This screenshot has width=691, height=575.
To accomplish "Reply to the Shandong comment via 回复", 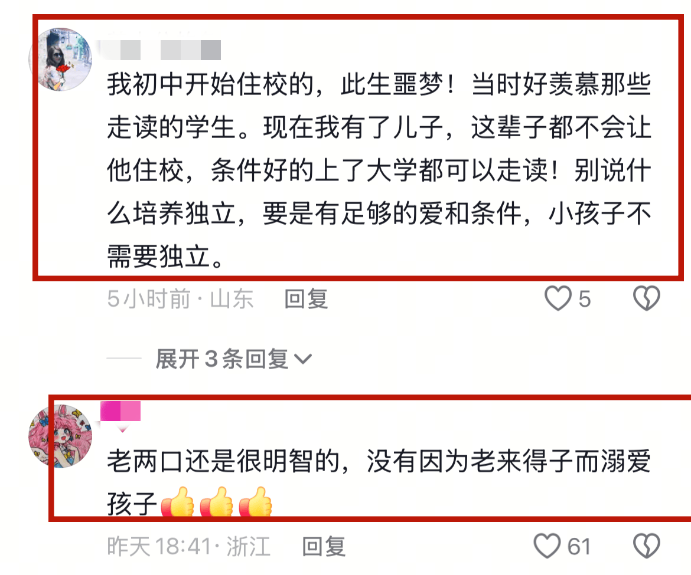I will pyautogui.click(x=307, y=299).
